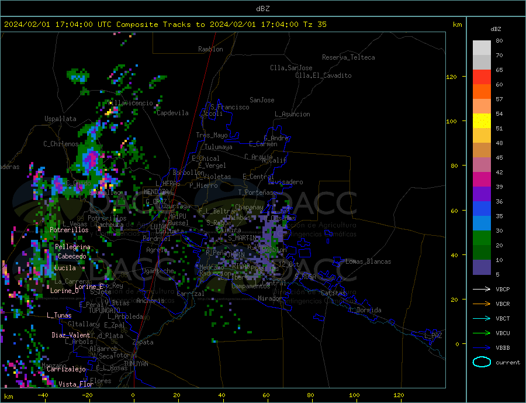The width and height of the screenshot is (526, 403).
Task: Click the Reserva_Telteca map label
Action: pos(348,57)
